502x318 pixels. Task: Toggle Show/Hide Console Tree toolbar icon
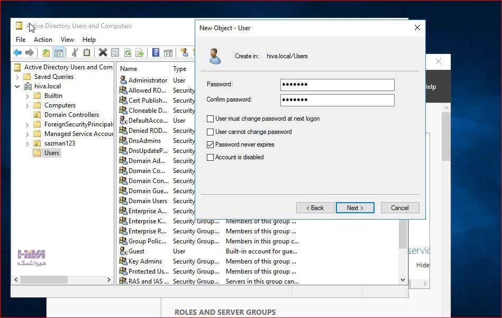(x=59, y=52)
